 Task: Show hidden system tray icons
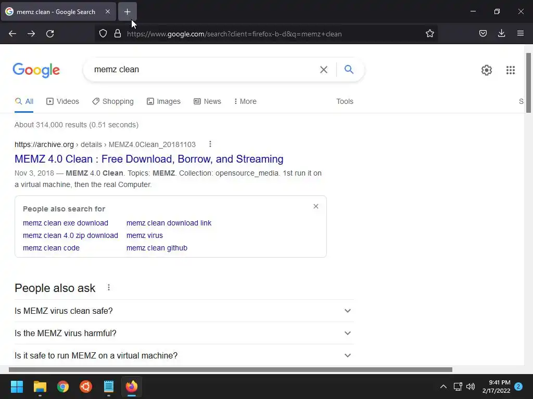[x=443, y=387]
